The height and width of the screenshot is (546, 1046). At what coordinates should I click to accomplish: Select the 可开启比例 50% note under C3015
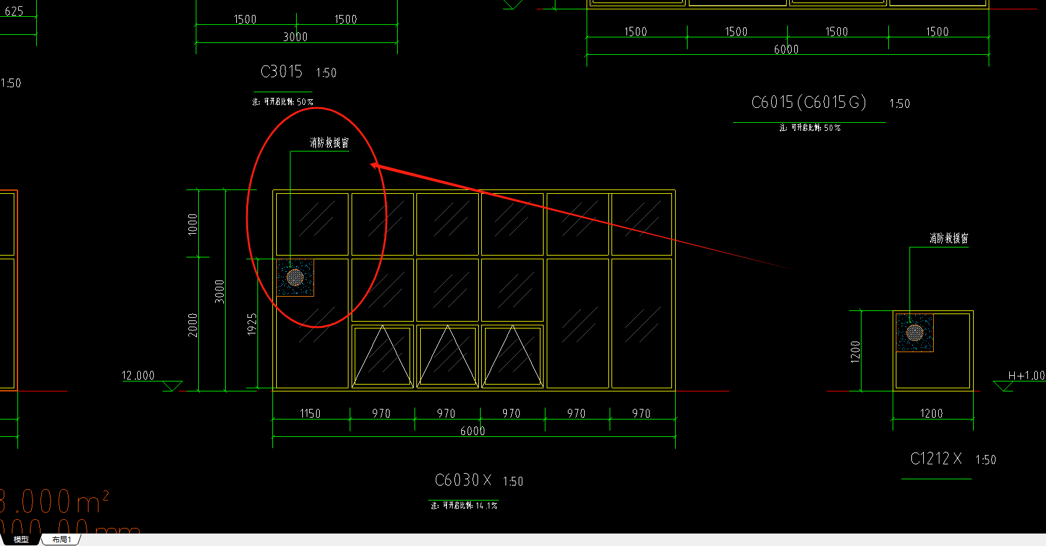(282, 102)
